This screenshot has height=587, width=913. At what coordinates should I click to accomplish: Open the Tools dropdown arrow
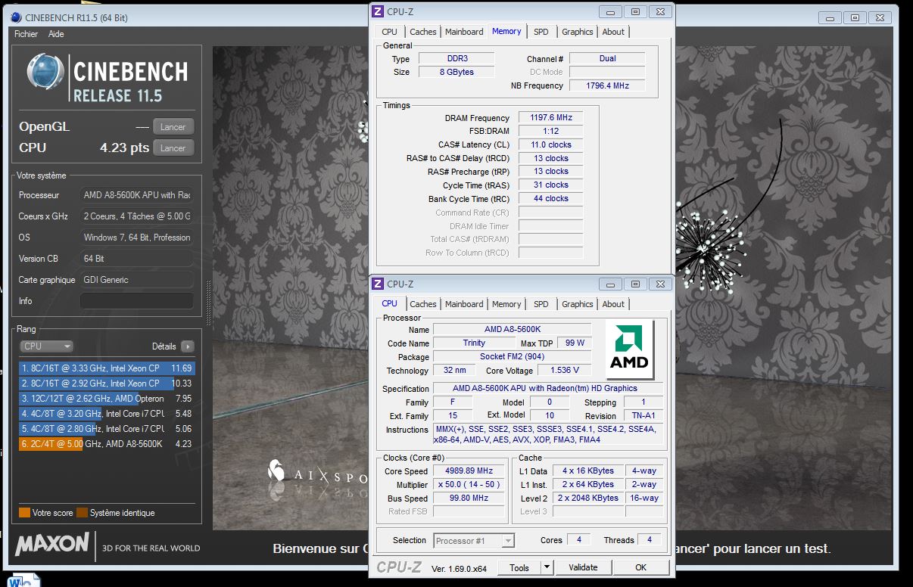(547, 567)
